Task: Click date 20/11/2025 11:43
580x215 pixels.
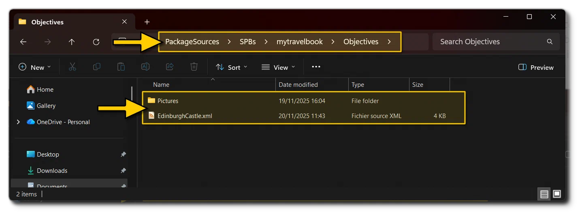Action: [x=302, y=116]
